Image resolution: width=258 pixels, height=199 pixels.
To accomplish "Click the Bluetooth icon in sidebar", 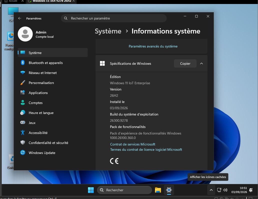I will [23, 63].
